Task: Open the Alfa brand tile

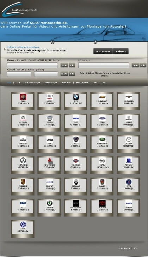Action: coord(23,101)
